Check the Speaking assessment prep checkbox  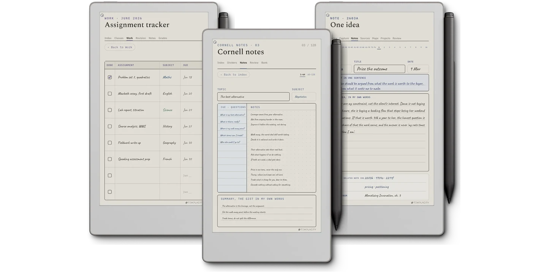pos(110,159)
